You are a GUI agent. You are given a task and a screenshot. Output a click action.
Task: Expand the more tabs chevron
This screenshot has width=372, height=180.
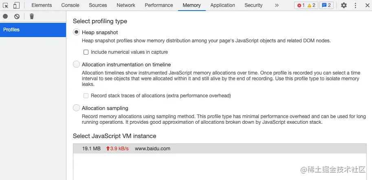(x=277, y=5)
